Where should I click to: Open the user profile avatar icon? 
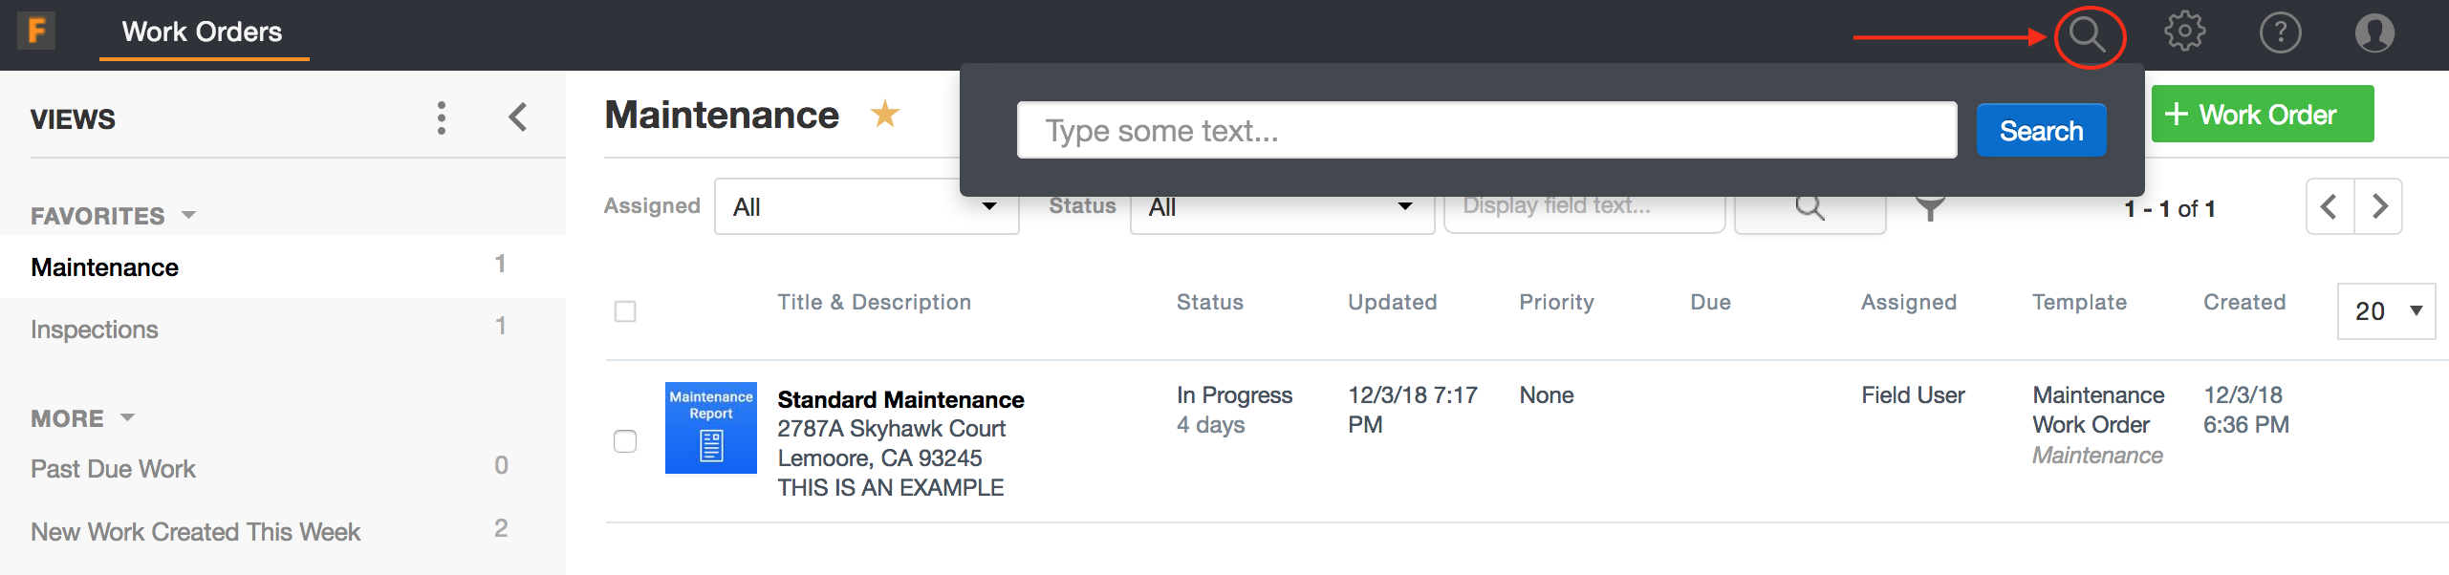[x=2374, y=32]
